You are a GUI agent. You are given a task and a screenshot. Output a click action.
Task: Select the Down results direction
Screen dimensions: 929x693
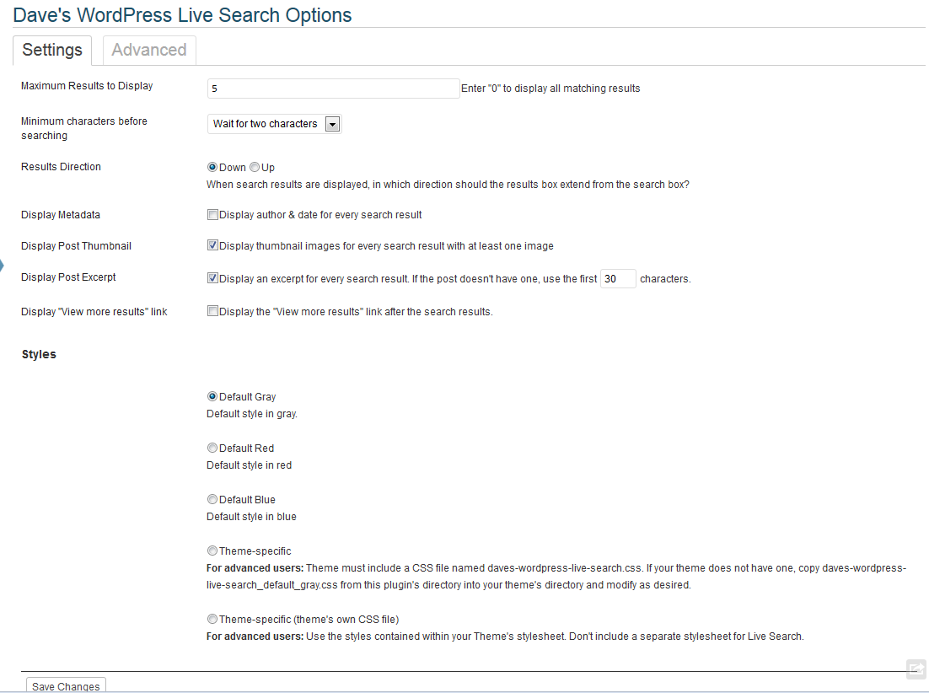click(x=212, y=167)
